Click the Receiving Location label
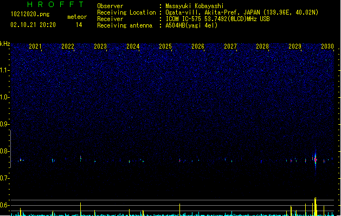 point(126,12)
